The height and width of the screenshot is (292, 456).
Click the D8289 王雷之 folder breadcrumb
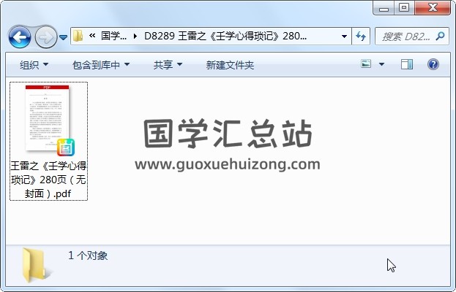pyautogui.click(x=225, y=36)
